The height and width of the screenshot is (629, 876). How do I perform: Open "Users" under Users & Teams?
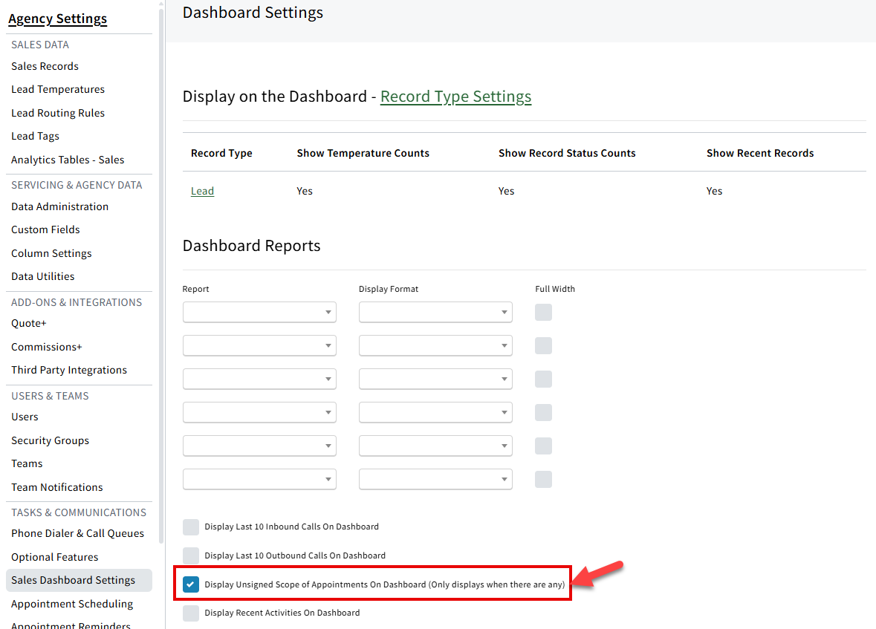pos(25,417)
